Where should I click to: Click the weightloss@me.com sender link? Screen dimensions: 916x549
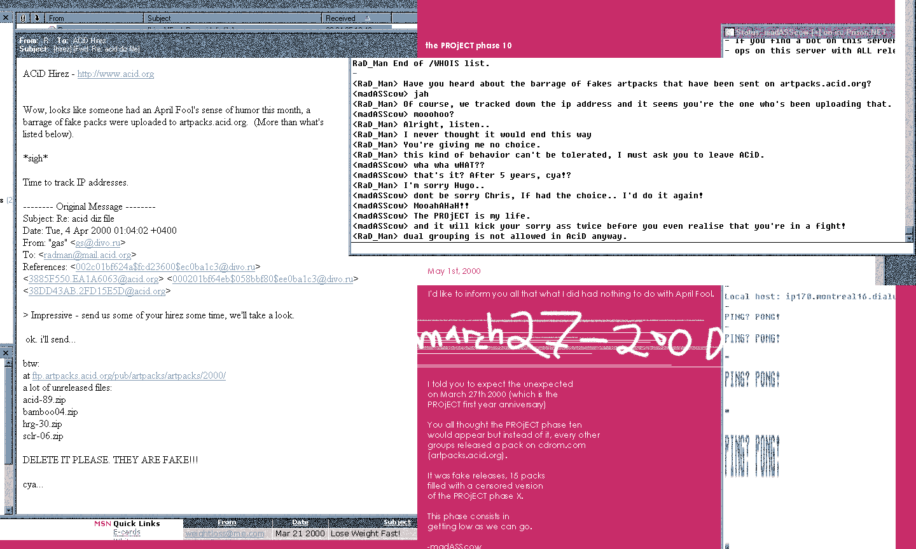pos(225,534)
